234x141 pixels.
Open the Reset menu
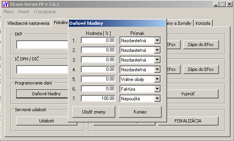24,12
